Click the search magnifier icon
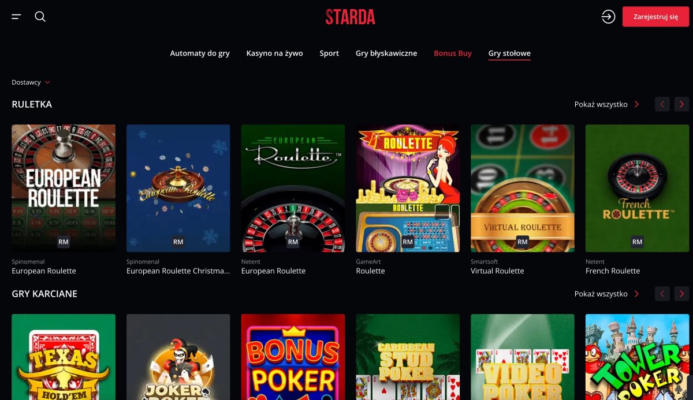This screenshot has height=400, width=693. coord(40,17)
